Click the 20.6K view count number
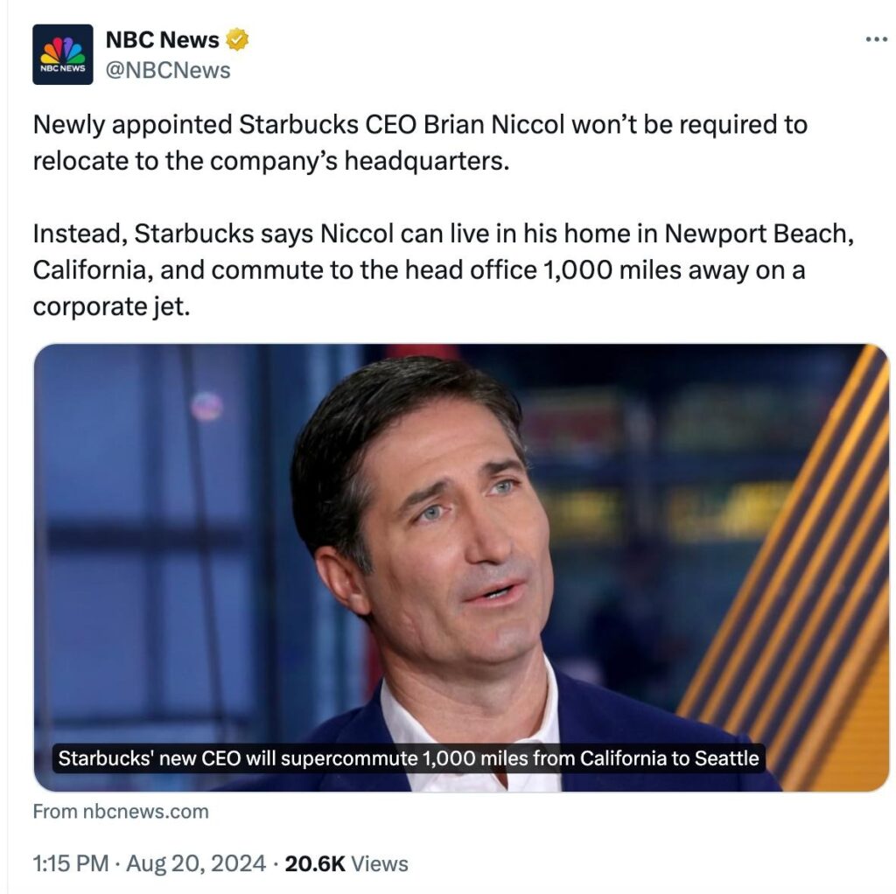 coord(315,863)
